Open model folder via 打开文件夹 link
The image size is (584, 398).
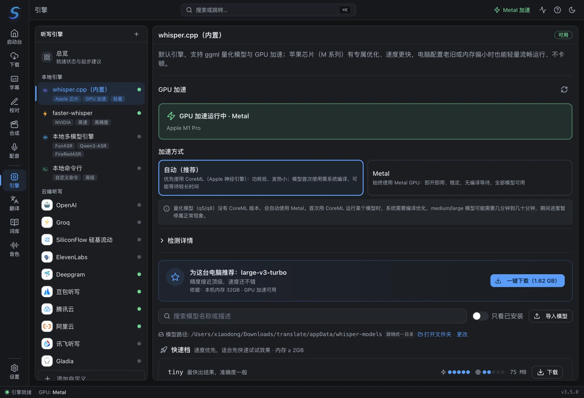(x=434, y=334)
